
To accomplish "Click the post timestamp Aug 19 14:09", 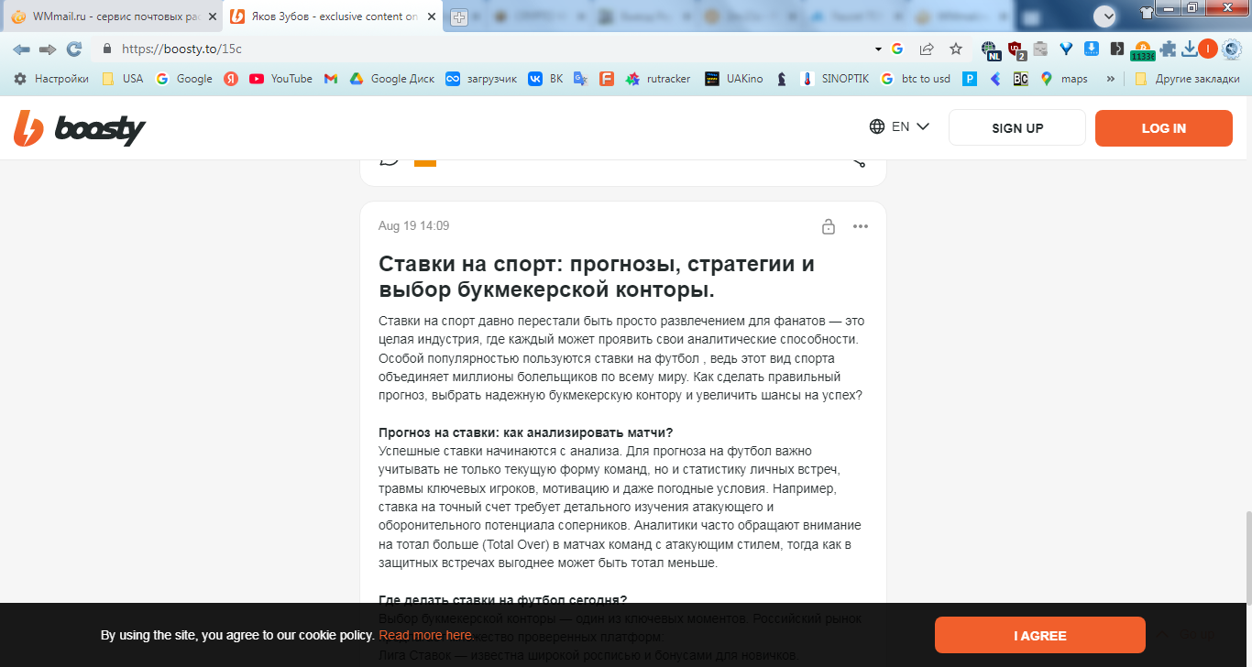I will (413, 226).
